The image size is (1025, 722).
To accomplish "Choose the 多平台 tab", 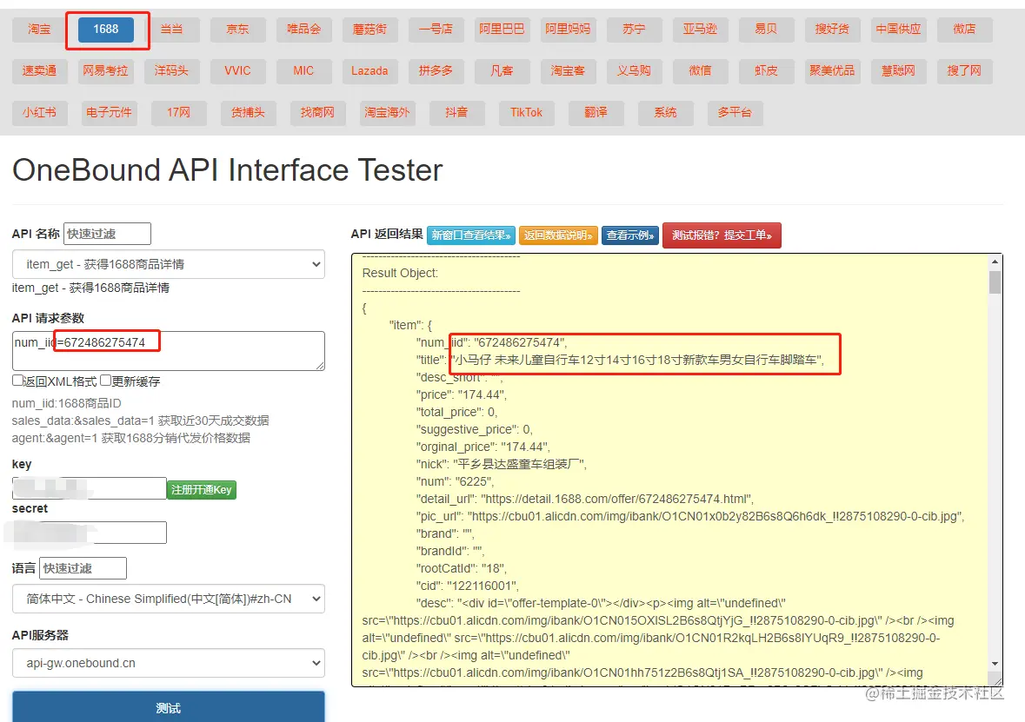I will point(735,113).
